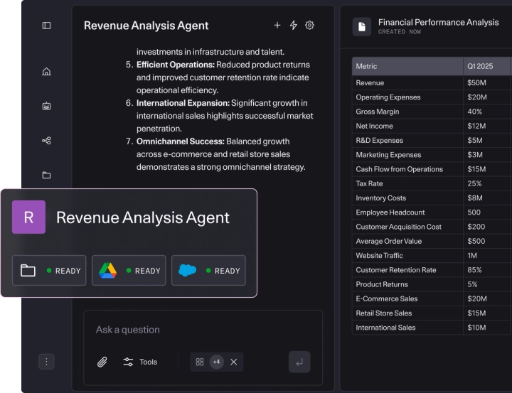Clear selected tools with the X icon
The image size is (512, 393).
pos(233,362)
